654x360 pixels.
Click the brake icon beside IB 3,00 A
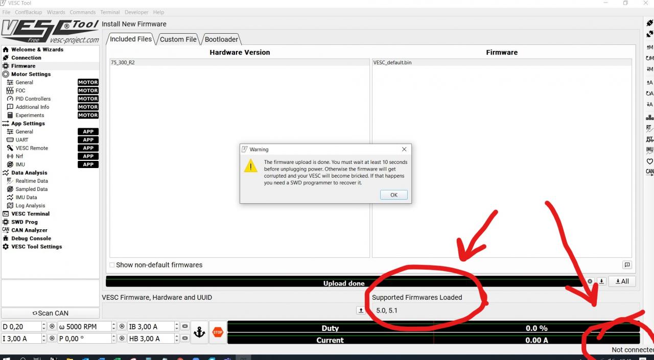click(184, 326)
